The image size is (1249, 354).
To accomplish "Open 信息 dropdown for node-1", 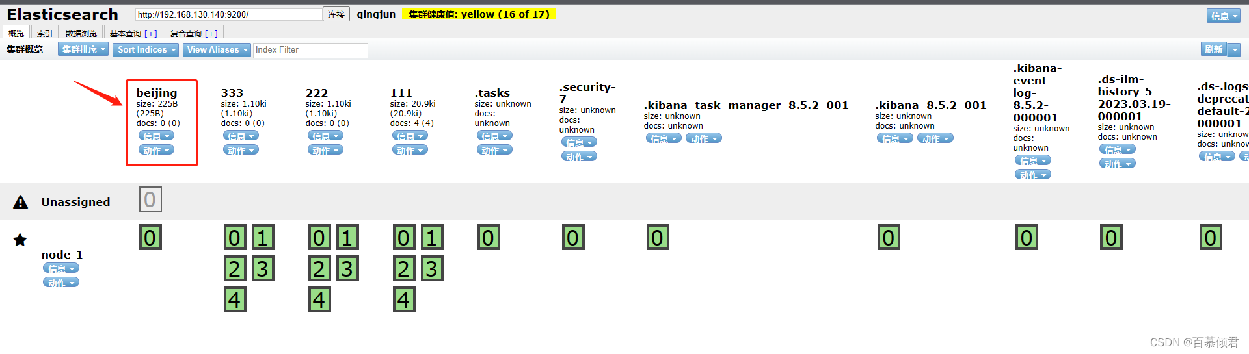I will pos(61,268).
